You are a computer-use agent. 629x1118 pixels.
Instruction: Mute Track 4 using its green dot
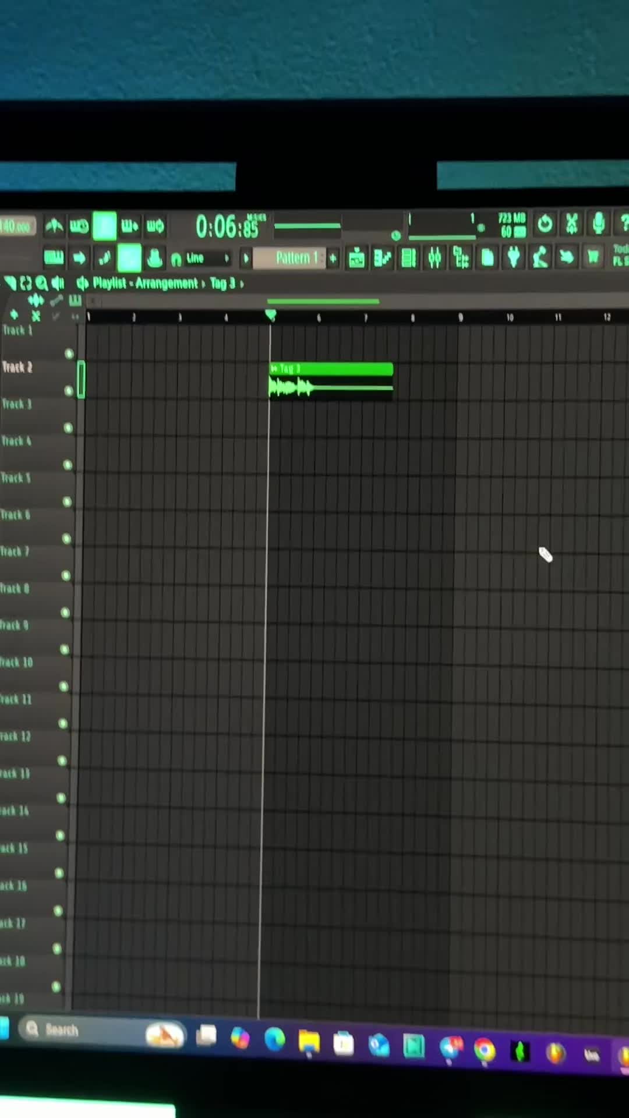pyautogui.click(x=68, y=465)
